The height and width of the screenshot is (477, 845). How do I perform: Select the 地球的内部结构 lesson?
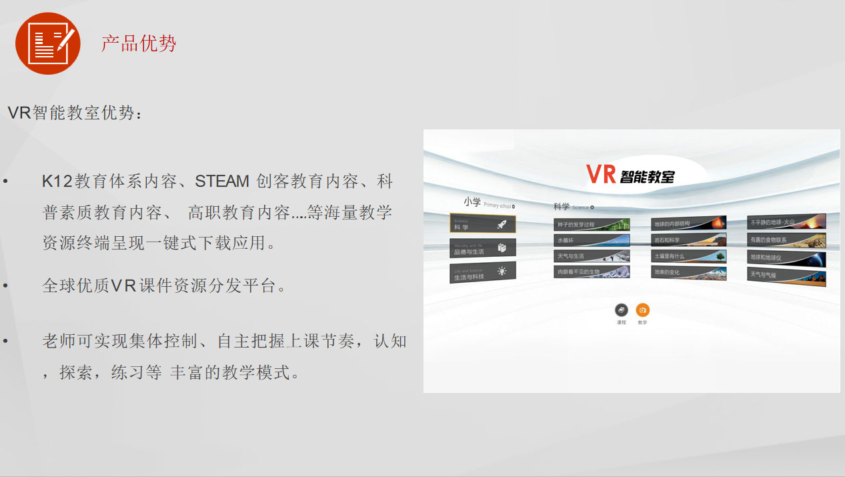(x=688, y=224)
